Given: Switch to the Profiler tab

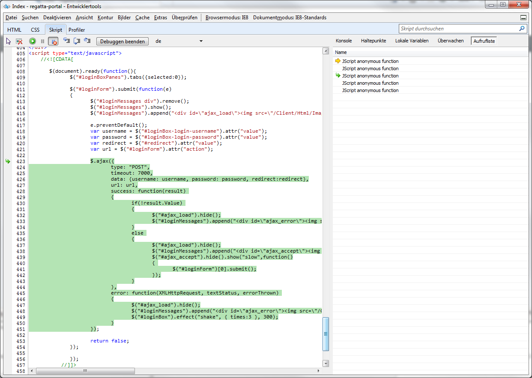Looking at the screenshot, I should [x=77, y=30].
